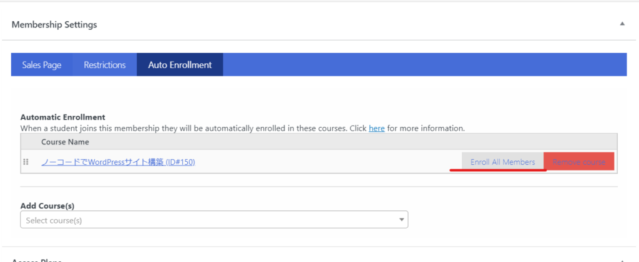Select the Auto Enrollment tab
The image size is (639, 262).
click(x=180, y=65)
